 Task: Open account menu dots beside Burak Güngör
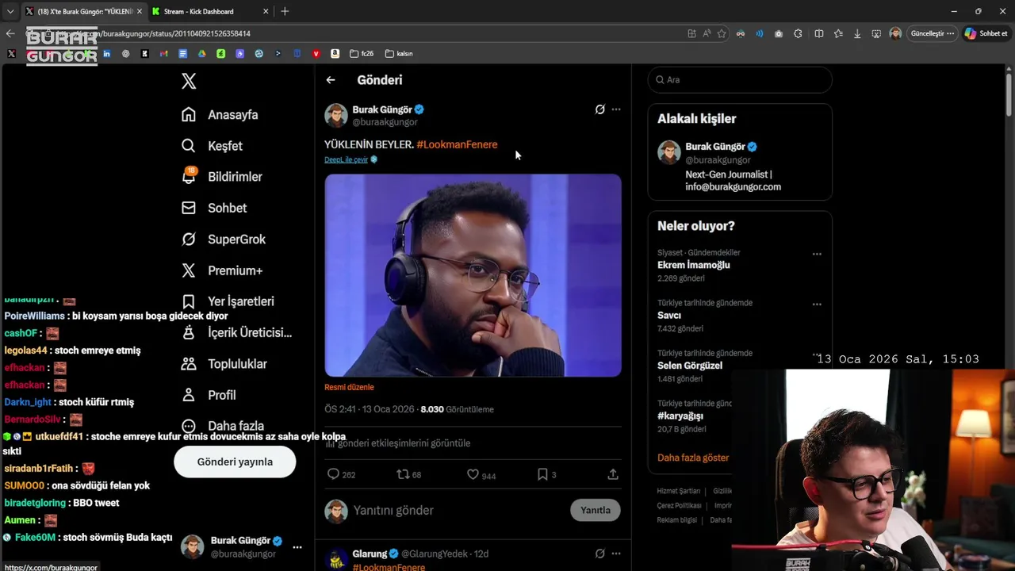tap(297, 547)
